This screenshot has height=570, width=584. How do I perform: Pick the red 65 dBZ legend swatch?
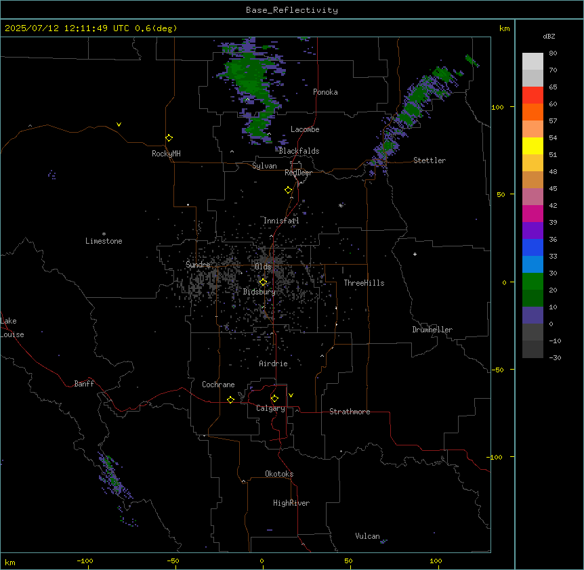[533, 95]
